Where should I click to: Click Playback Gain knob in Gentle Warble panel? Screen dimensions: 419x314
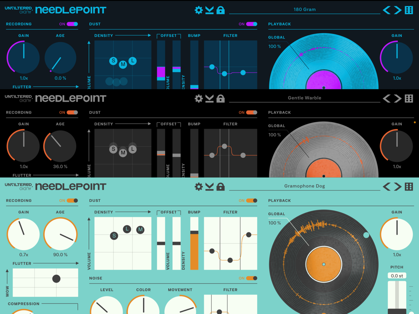click(x=397, y=146)
